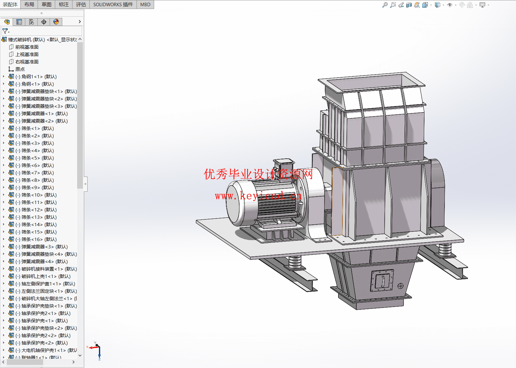
Task: Select 破碎机大轴左侧法兰<1> in the tree
Action: point(46,298)
